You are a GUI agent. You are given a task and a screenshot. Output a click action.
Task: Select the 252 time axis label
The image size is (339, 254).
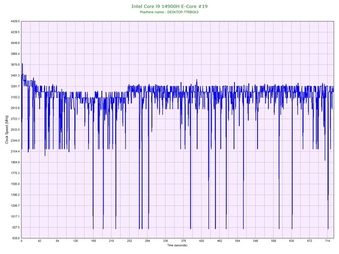tap(130, 241)
